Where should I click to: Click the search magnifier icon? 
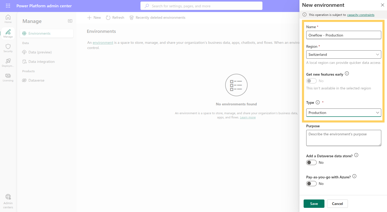click(x=147, y=6)
